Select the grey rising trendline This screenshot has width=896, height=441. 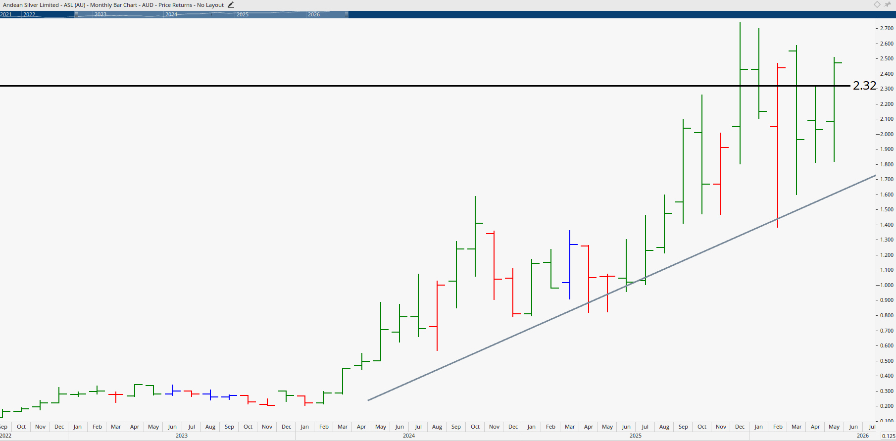pyautogui.click(x=622, y=288)
